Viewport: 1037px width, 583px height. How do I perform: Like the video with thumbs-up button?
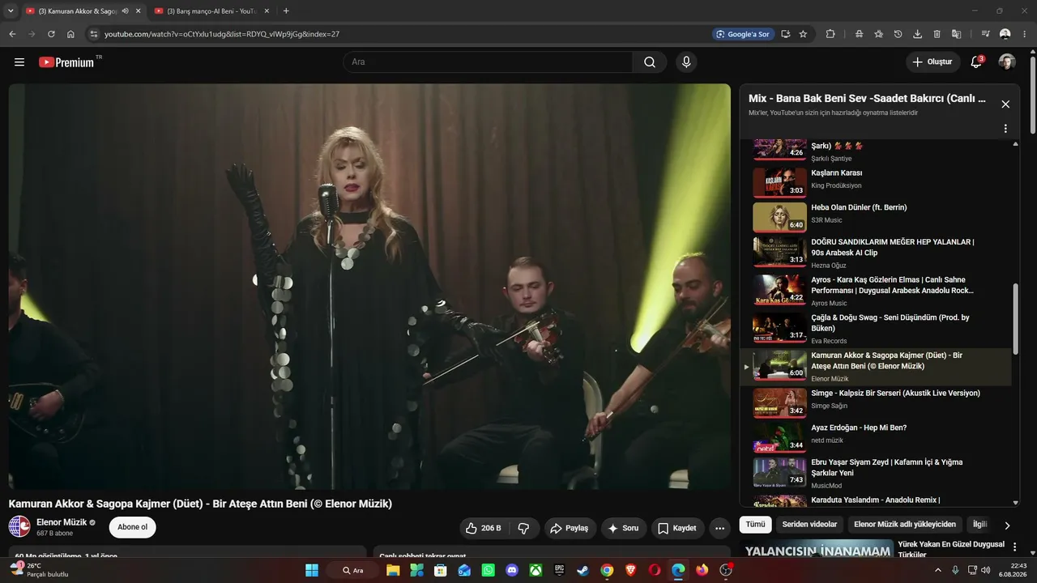[x=483, y=528]
